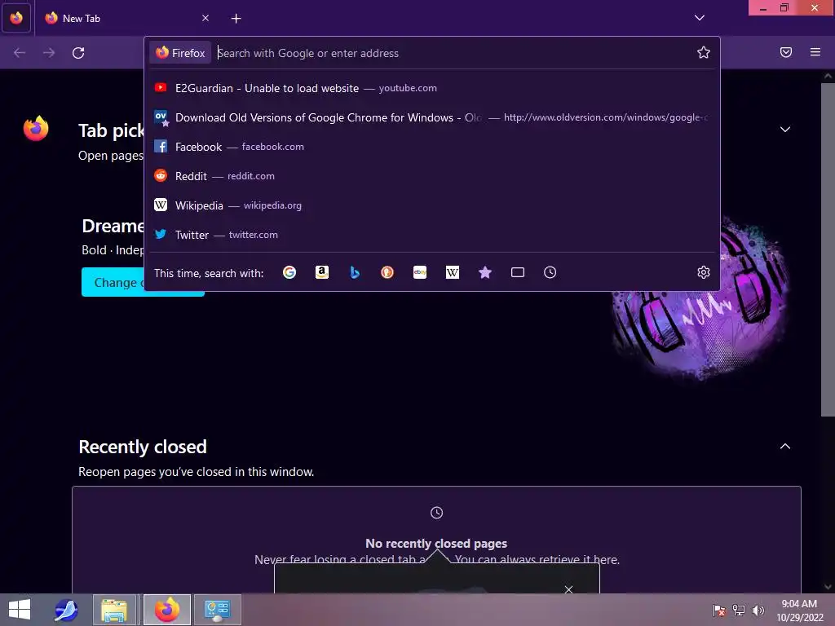Open Control Panel taskbar icon
The image size is (835, 626).
coord(217,610)
